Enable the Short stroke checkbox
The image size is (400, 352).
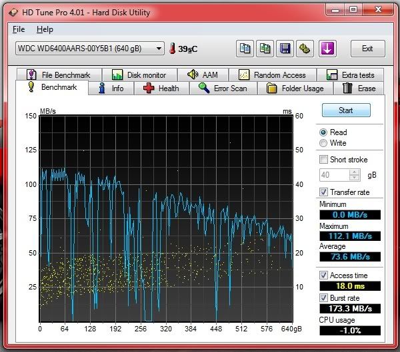coord(324,160)
